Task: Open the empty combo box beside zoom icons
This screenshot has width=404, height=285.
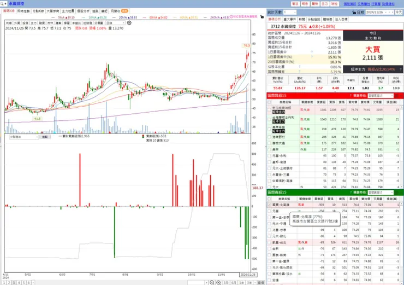Action: click(198, 283)
